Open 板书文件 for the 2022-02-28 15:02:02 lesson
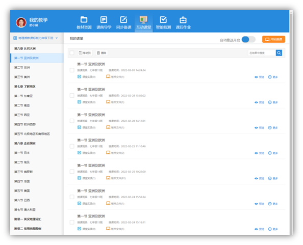Image resolution: width=303 pixels, height=245 pixels. click(x=115, y=102)
